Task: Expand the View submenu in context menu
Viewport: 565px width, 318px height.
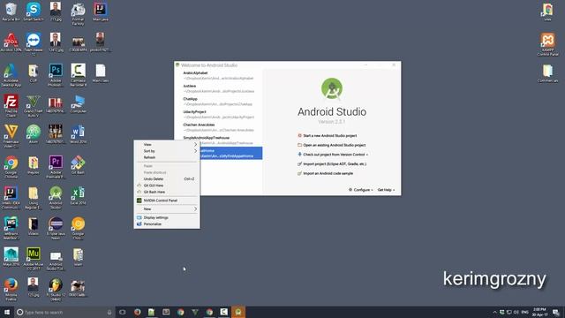Action: coord(167,144)
